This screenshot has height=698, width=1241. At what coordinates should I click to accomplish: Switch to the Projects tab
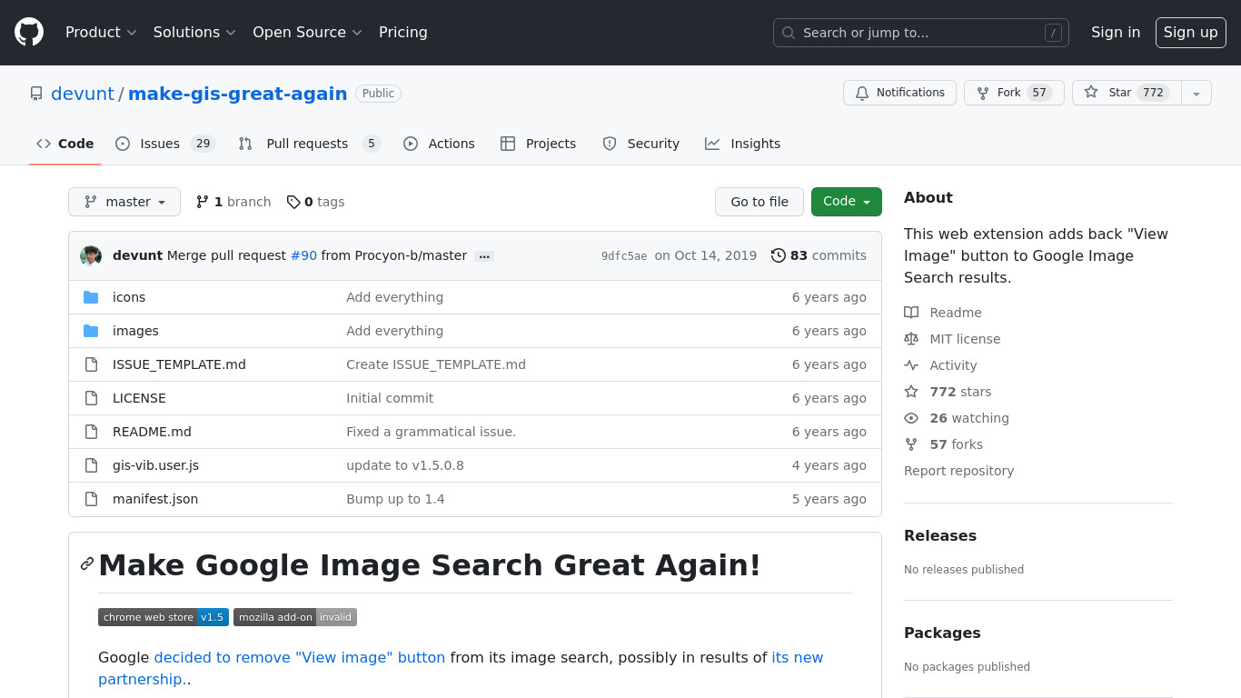coord(539,144)
